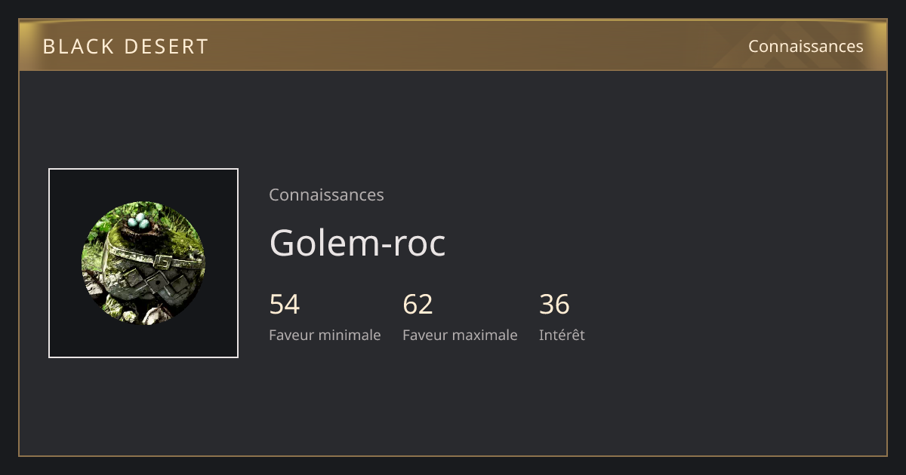
Task: Click the Intérêt label
Action: [x=562, y=335]
